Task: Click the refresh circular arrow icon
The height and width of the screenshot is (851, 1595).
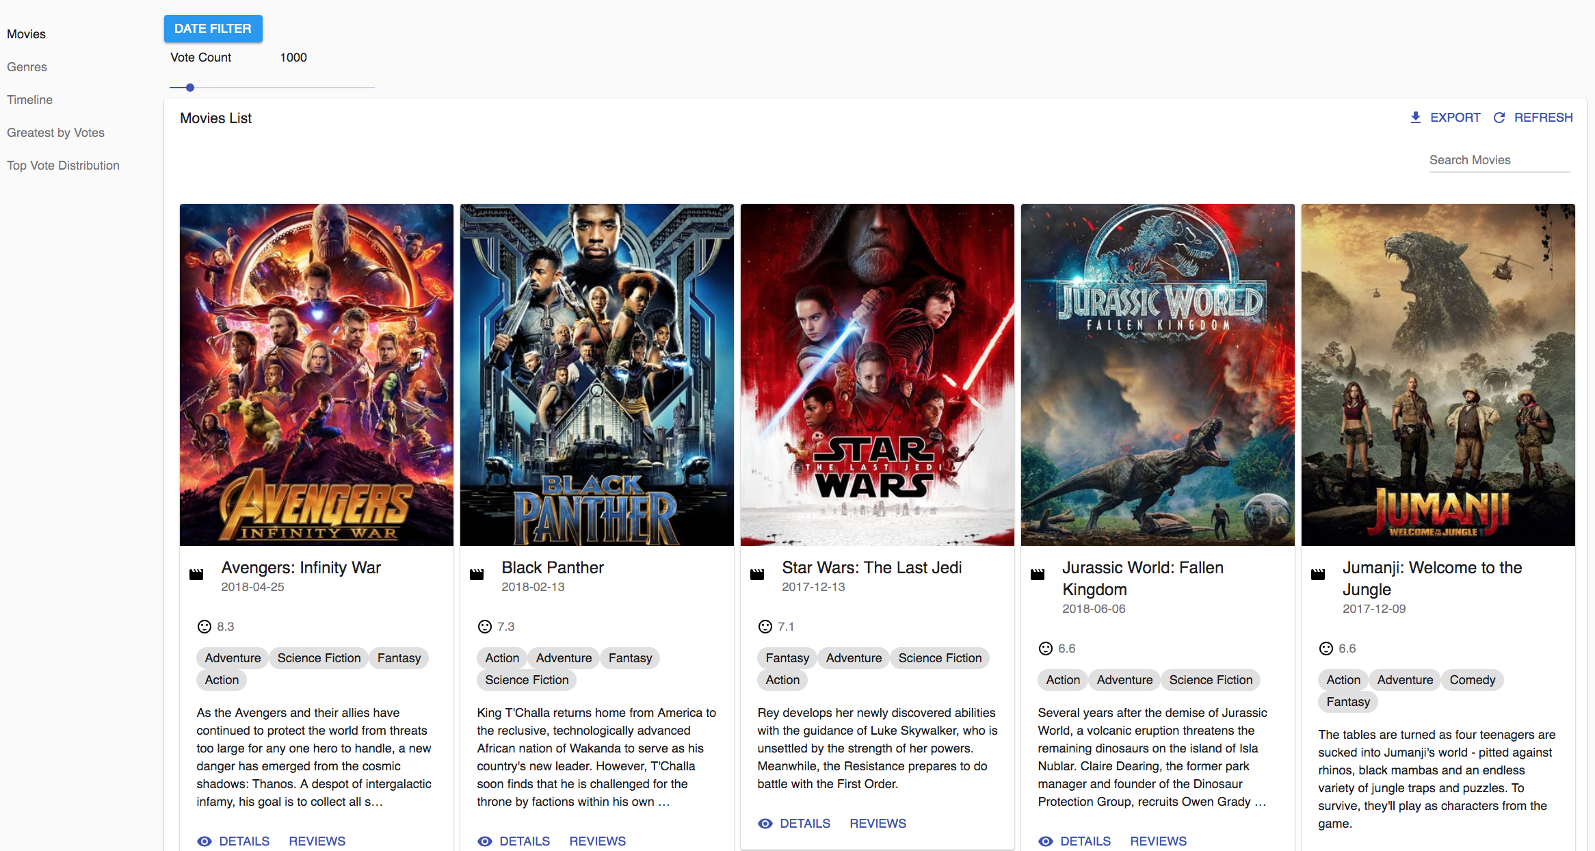Action: pos(1499,118)
